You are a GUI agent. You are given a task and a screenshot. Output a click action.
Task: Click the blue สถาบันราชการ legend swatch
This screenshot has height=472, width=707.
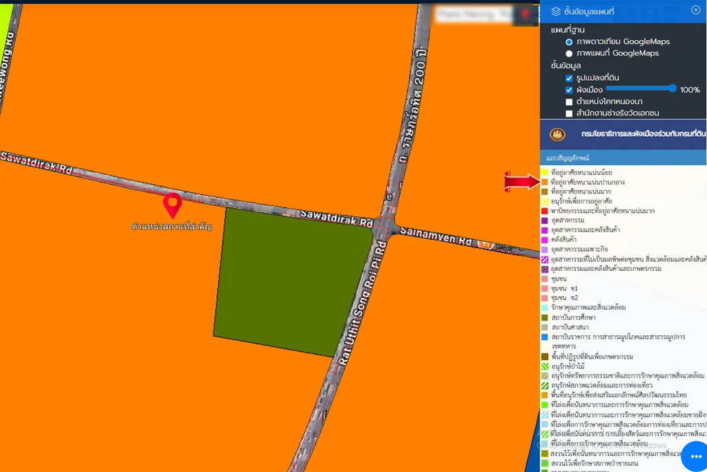(x=545, y=337)
